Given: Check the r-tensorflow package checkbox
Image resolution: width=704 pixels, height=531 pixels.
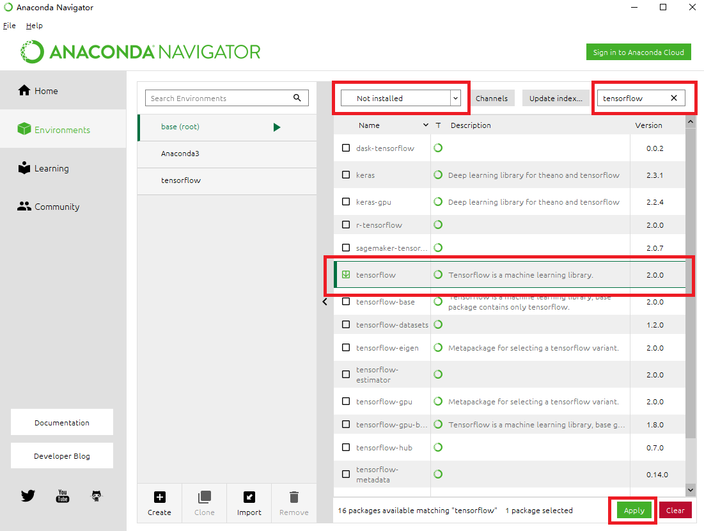Looking at the screenshot, I should tap(346, 225).
